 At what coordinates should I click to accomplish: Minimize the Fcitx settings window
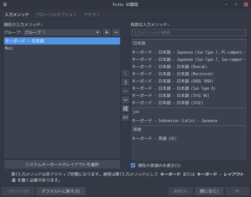226,4
